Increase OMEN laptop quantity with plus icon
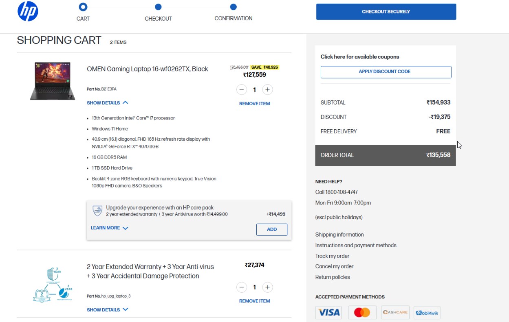509x322 pixels. (267, 89)
